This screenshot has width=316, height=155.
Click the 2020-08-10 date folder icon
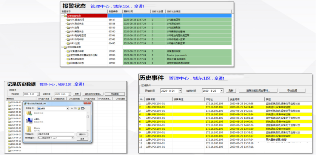(9, 102)
